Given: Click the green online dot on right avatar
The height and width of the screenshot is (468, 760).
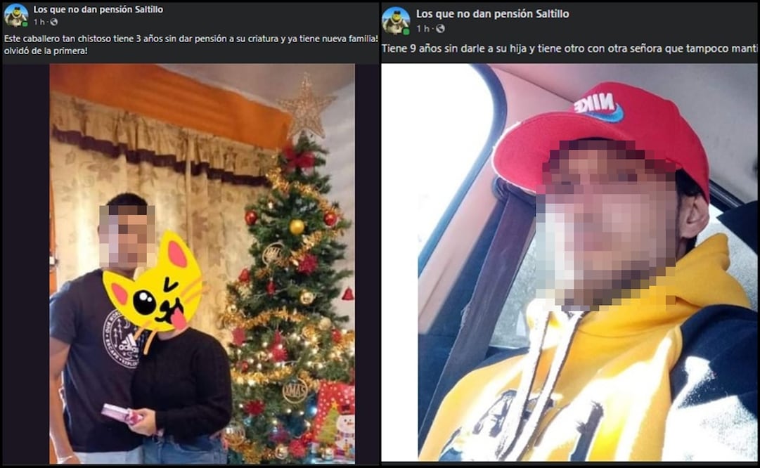Looking at the screenshot, I should click(406, 32).
